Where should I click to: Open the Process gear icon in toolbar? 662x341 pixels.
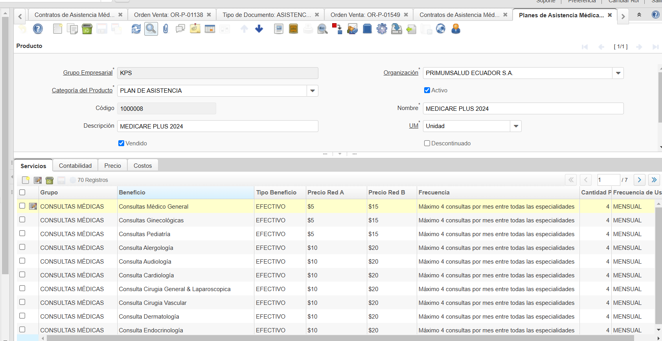pos(382,29)
